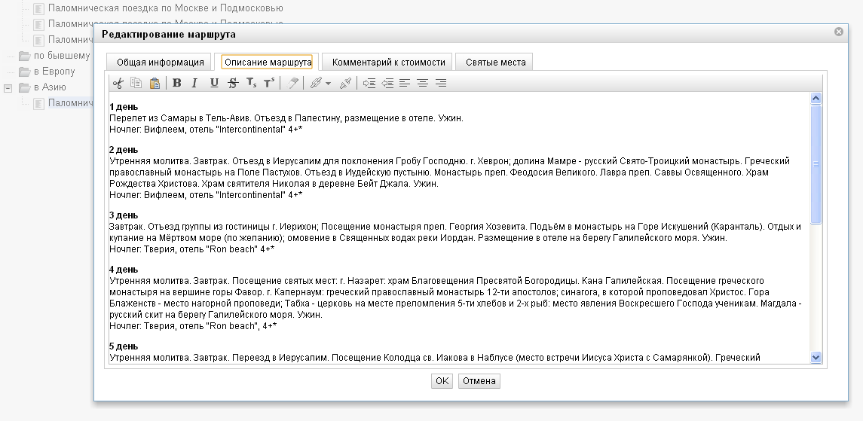Open the 'Святые места' tab
The image size is (863, 421).
[x=495, y=63]
